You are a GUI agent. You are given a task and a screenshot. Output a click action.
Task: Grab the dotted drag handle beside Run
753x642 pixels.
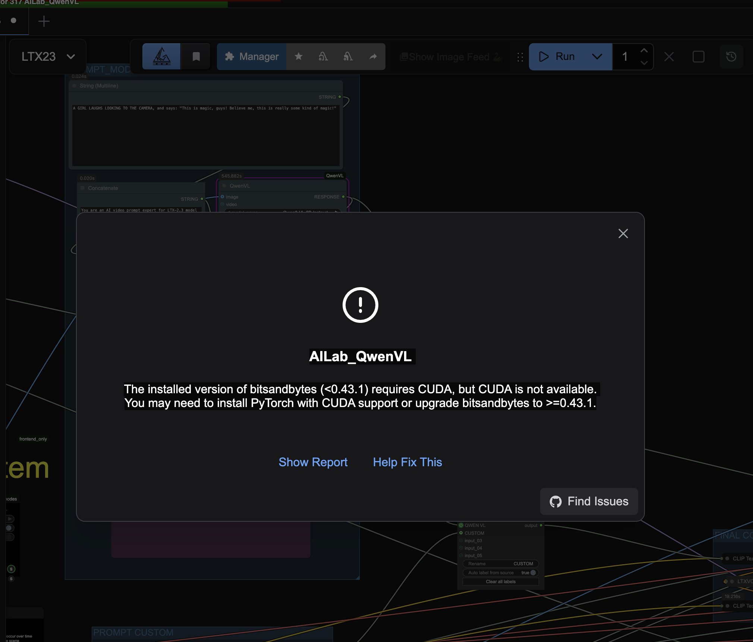520,57
